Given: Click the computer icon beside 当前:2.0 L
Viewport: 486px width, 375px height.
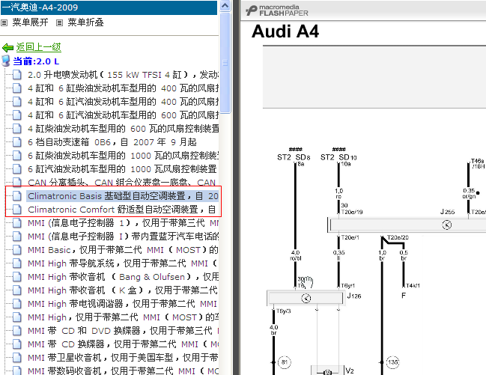Looking at the screenshot, I should coord(6,61).
